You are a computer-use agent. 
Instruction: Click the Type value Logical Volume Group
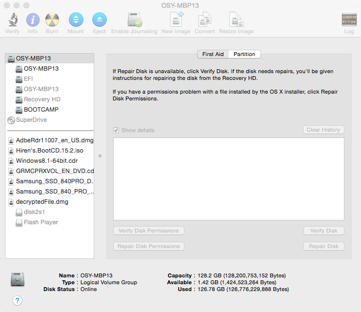pyautogui.click(x=109, y=282)
